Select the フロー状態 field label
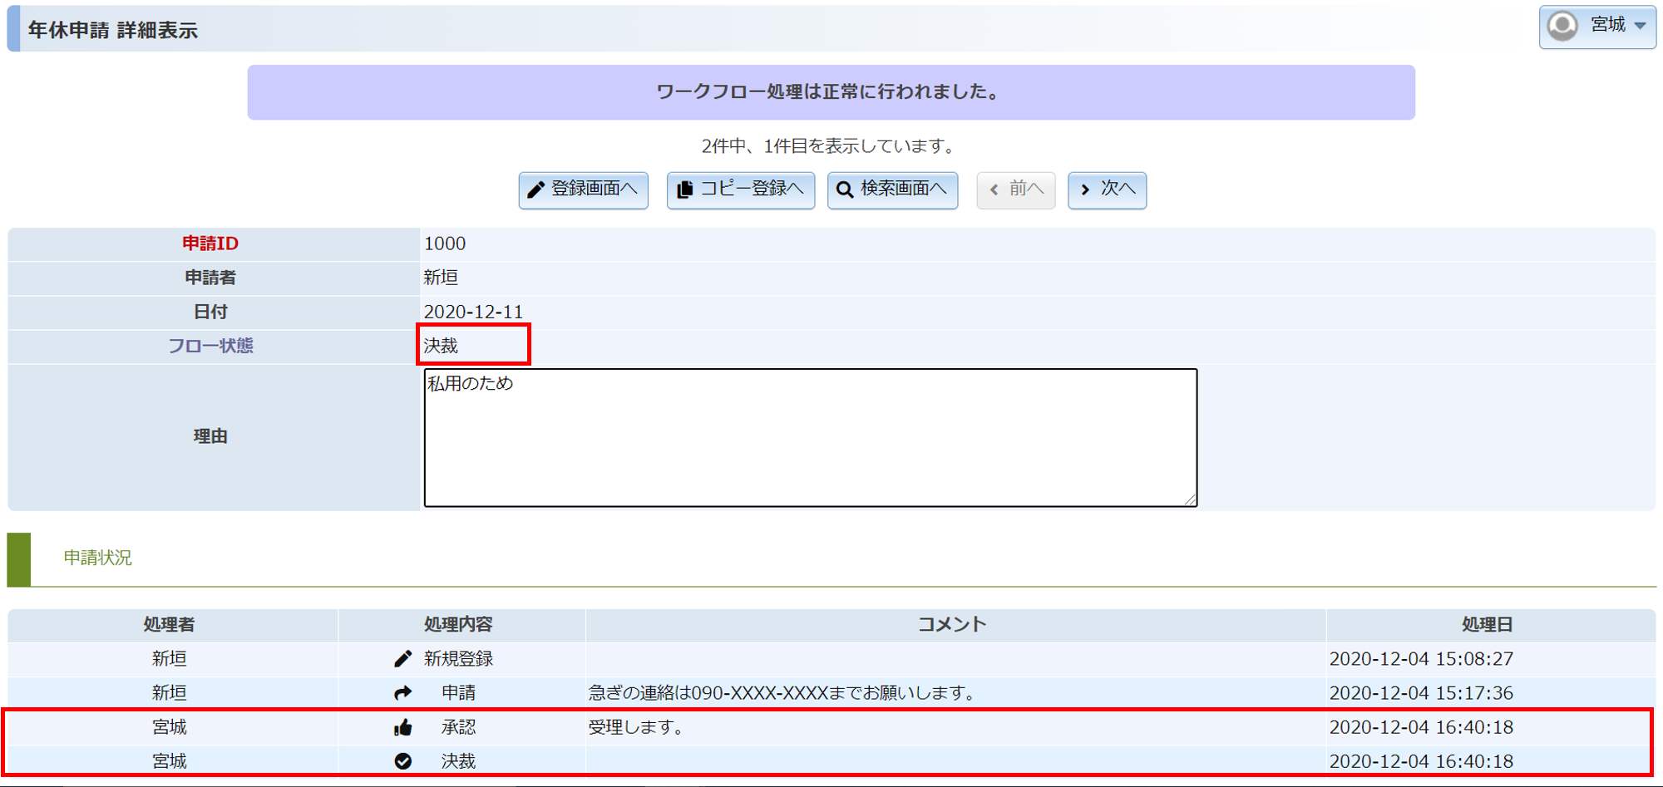The width and height of the screenshot is (1663, 787). [x=210, y=346]
